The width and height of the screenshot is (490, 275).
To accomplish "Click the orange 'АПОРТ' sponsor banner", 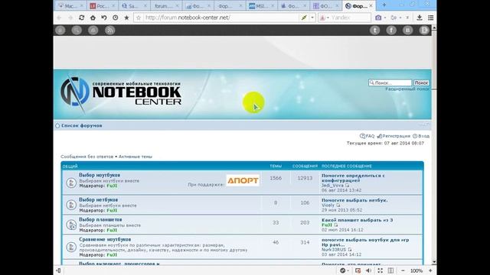I will [243, 180].
